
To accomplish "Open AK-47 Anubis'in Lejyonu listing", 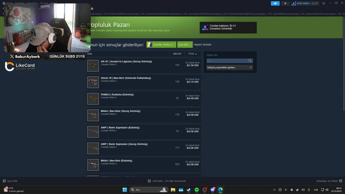I will click(x=126, y=61).
